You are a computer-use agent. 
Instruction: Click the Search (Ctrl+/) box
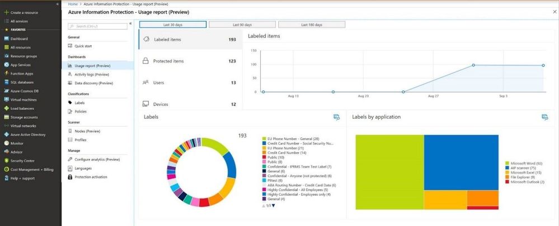[97, 26]
